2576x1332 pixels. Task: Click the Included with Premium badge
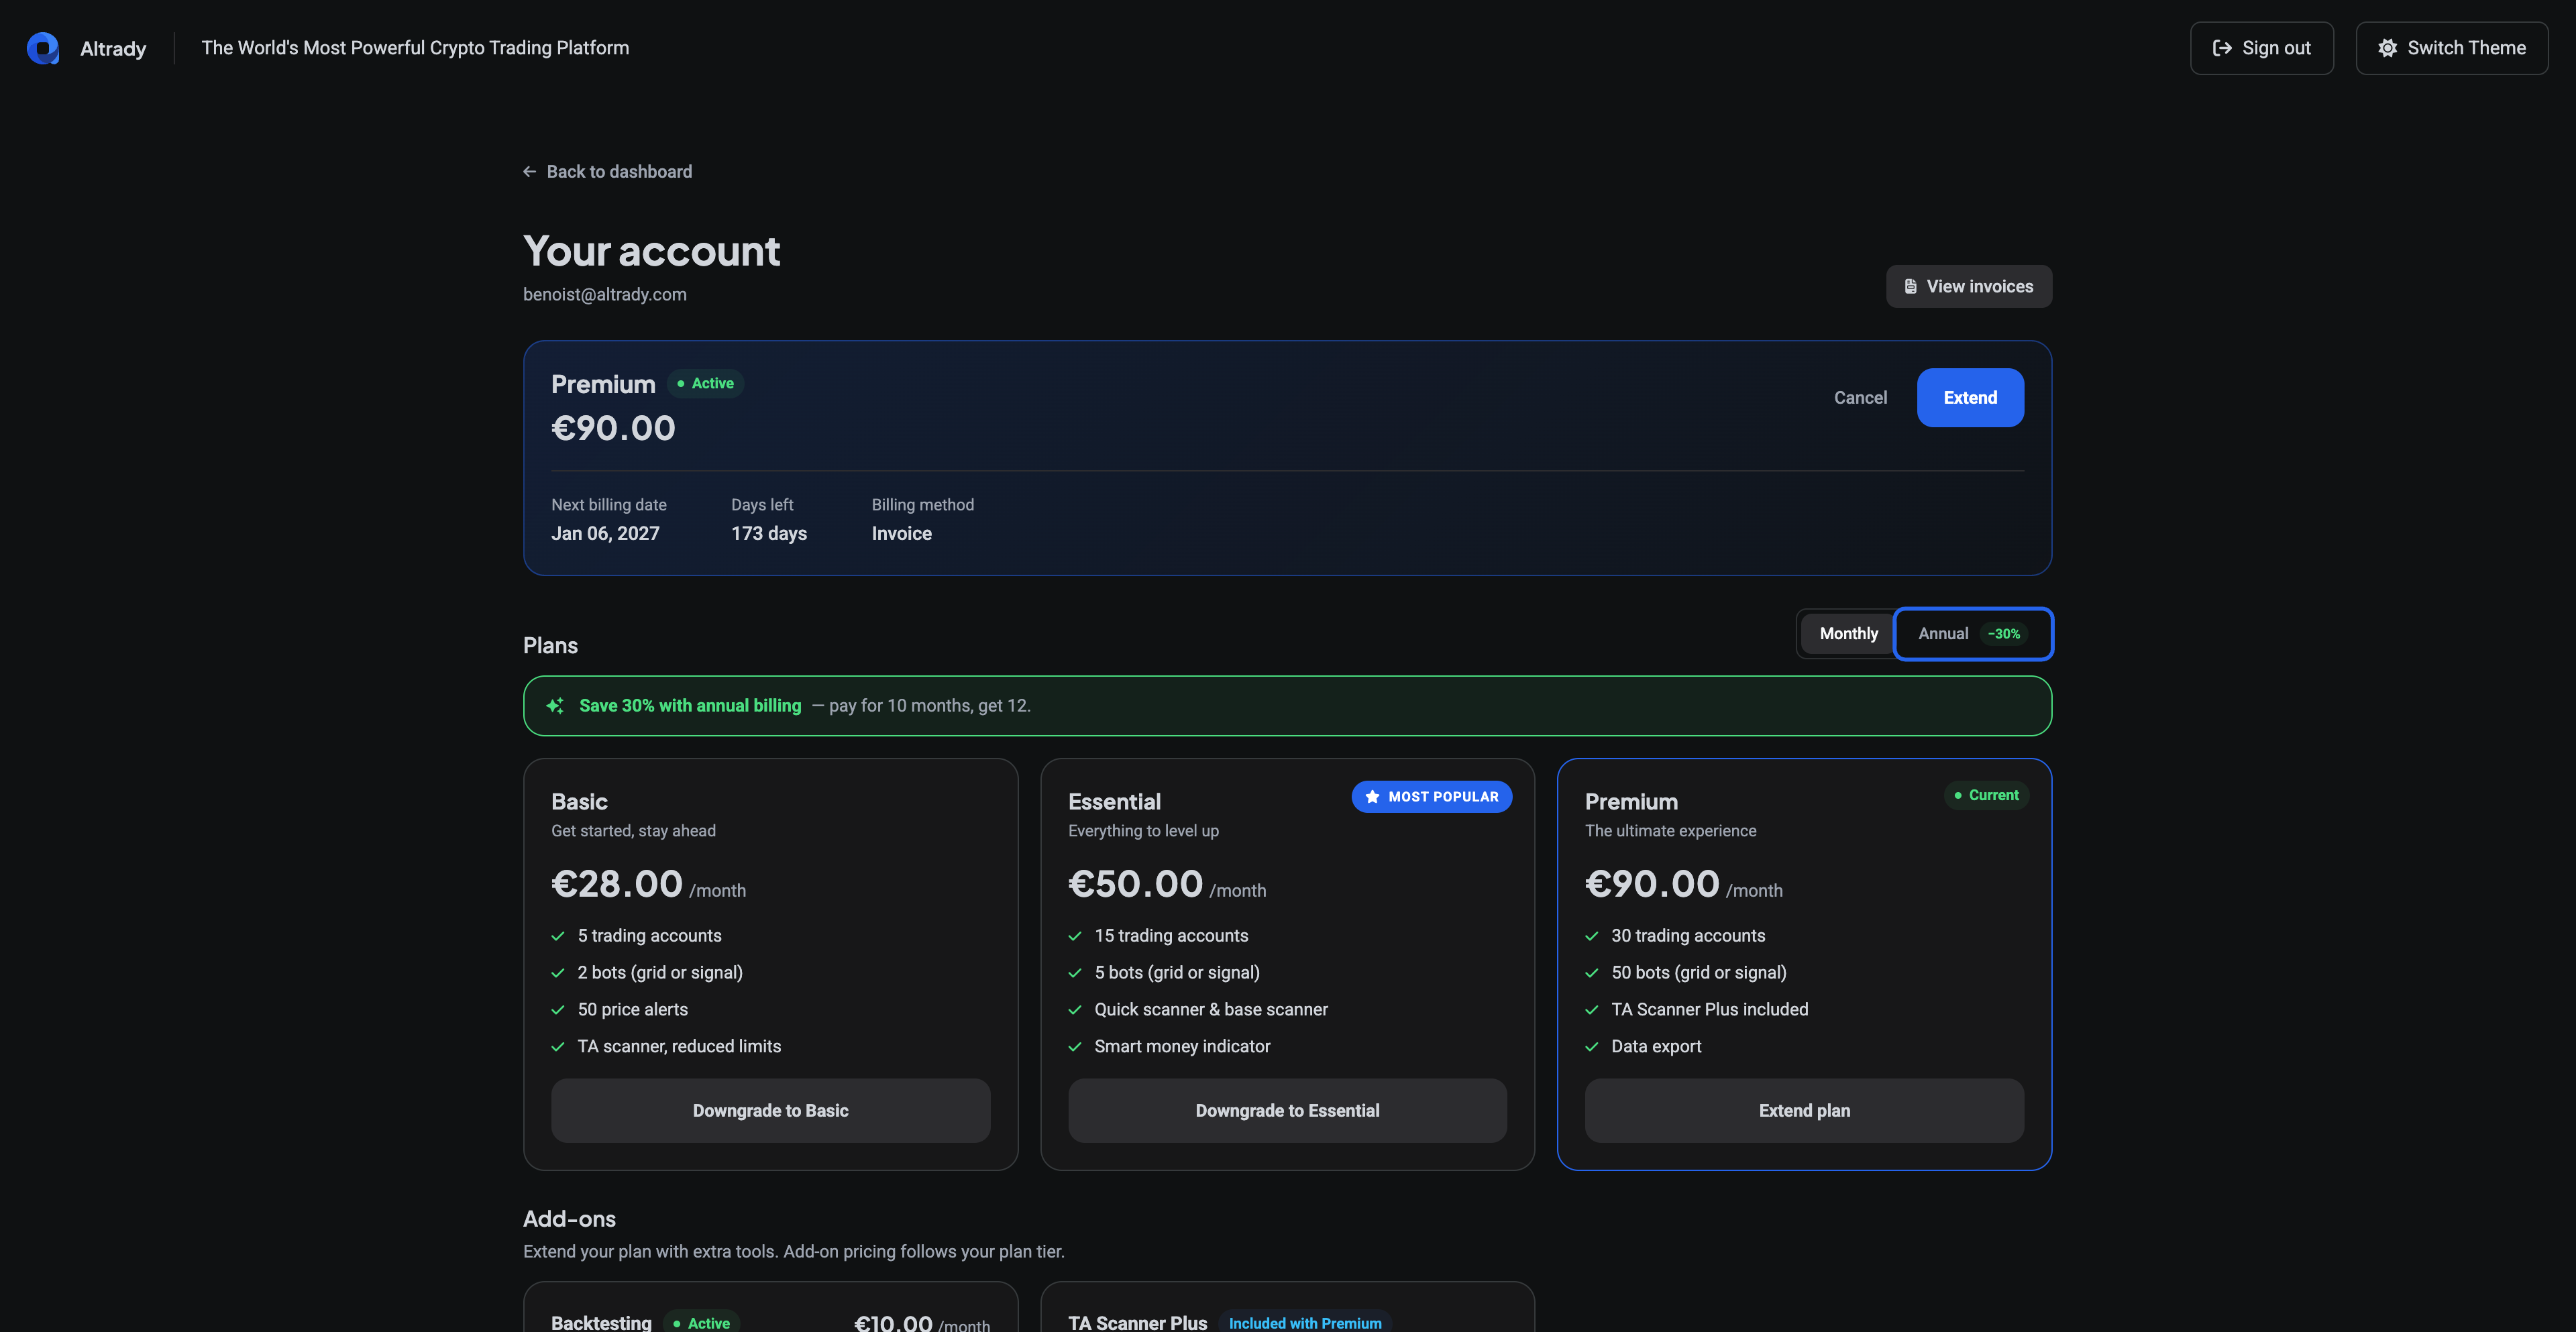click(x=1305, y=1323)
